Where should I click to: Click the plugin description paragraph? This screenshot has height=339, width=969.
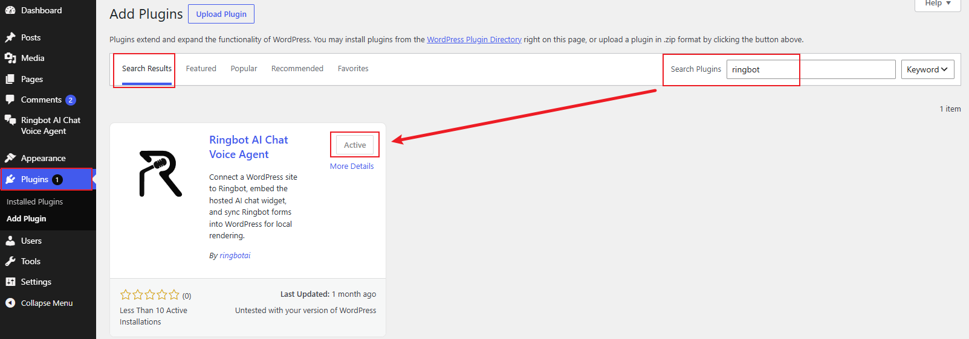click(253, 206)
